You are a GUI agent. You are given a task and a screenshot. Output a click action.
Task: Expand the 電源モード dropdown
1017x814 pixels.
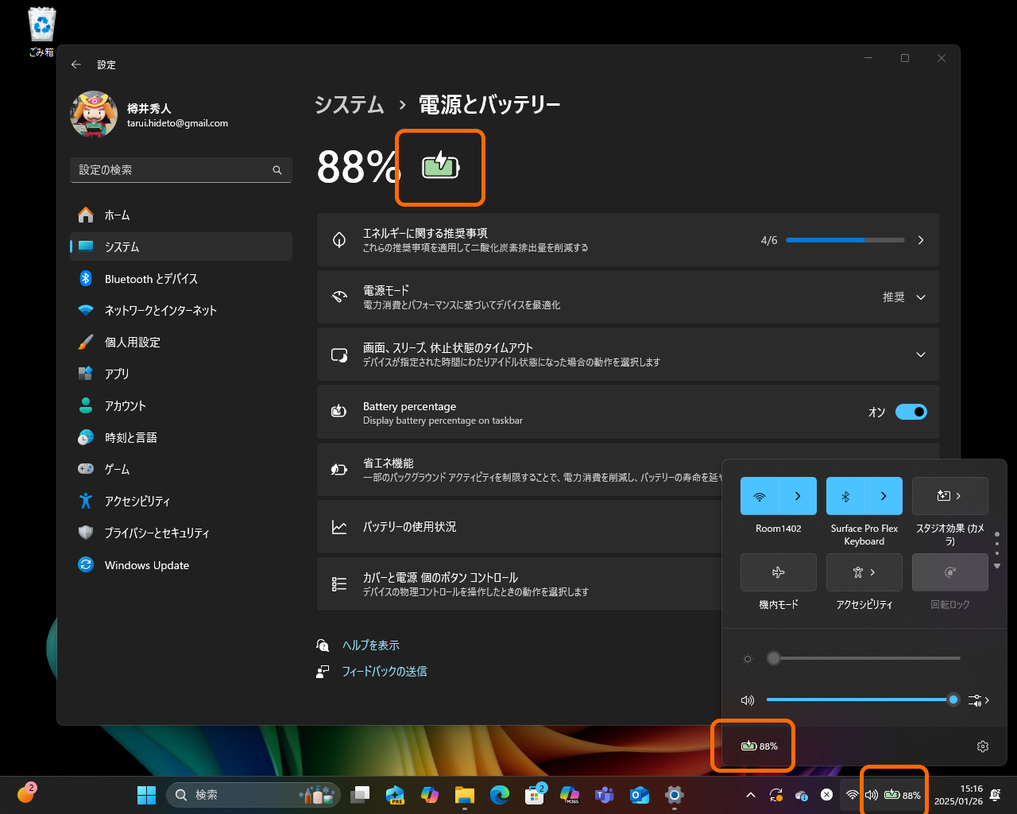pyautogui.click(x=920, y=297)
